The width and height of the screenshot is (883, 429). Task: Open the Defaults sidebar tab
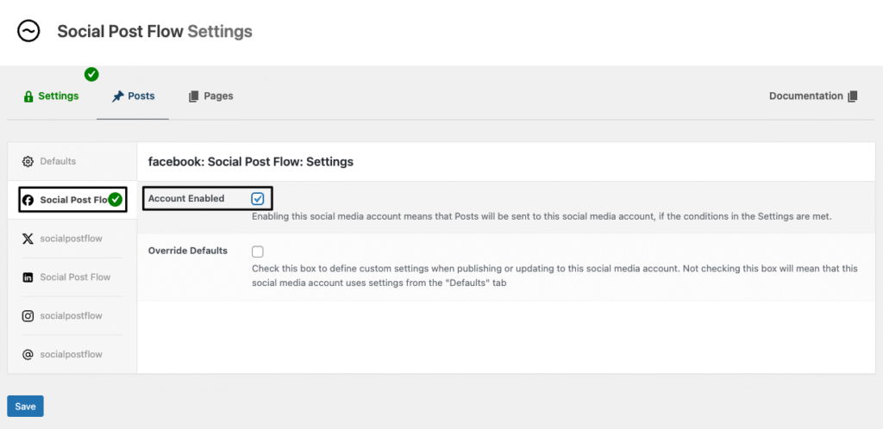tap(72, 162)
